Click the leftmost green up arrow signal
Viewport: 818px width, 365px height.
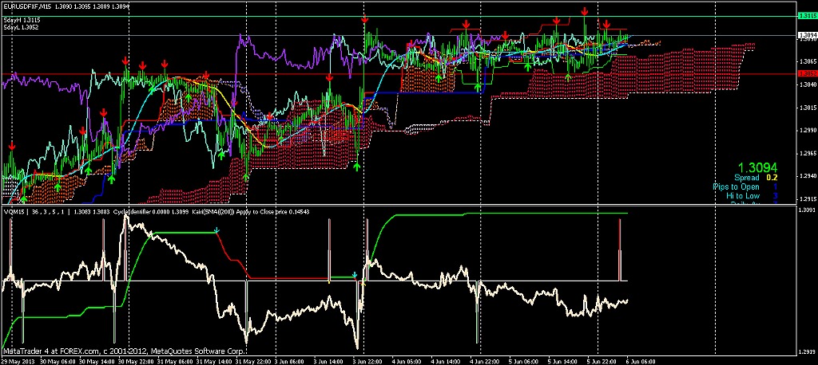coord(23,198)
